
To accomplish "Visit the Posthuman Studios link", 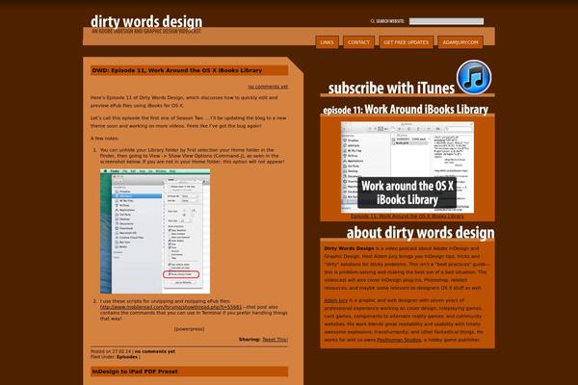I will click(399, 340).
